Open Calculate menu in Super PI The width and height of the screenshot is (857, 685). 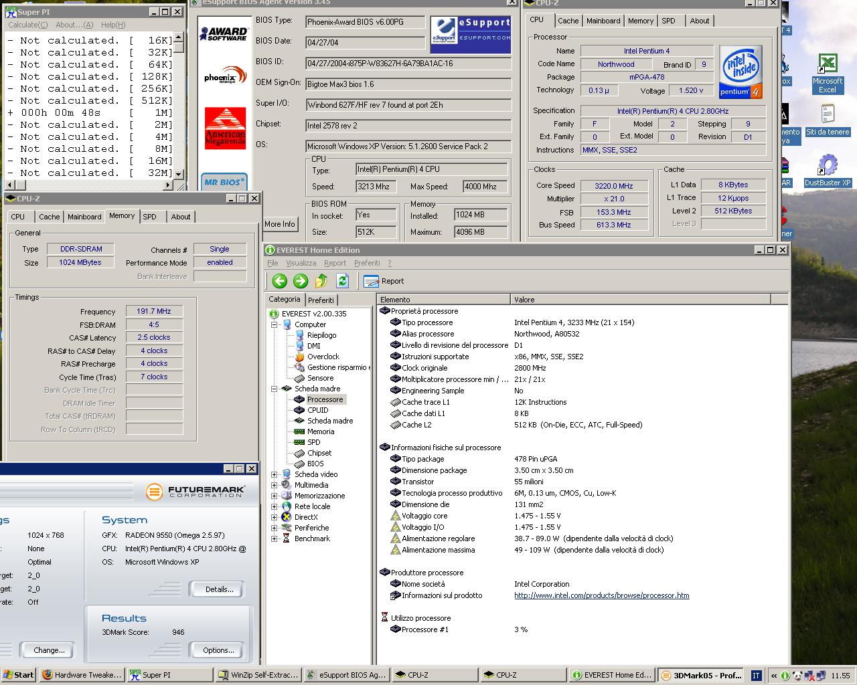27,25
